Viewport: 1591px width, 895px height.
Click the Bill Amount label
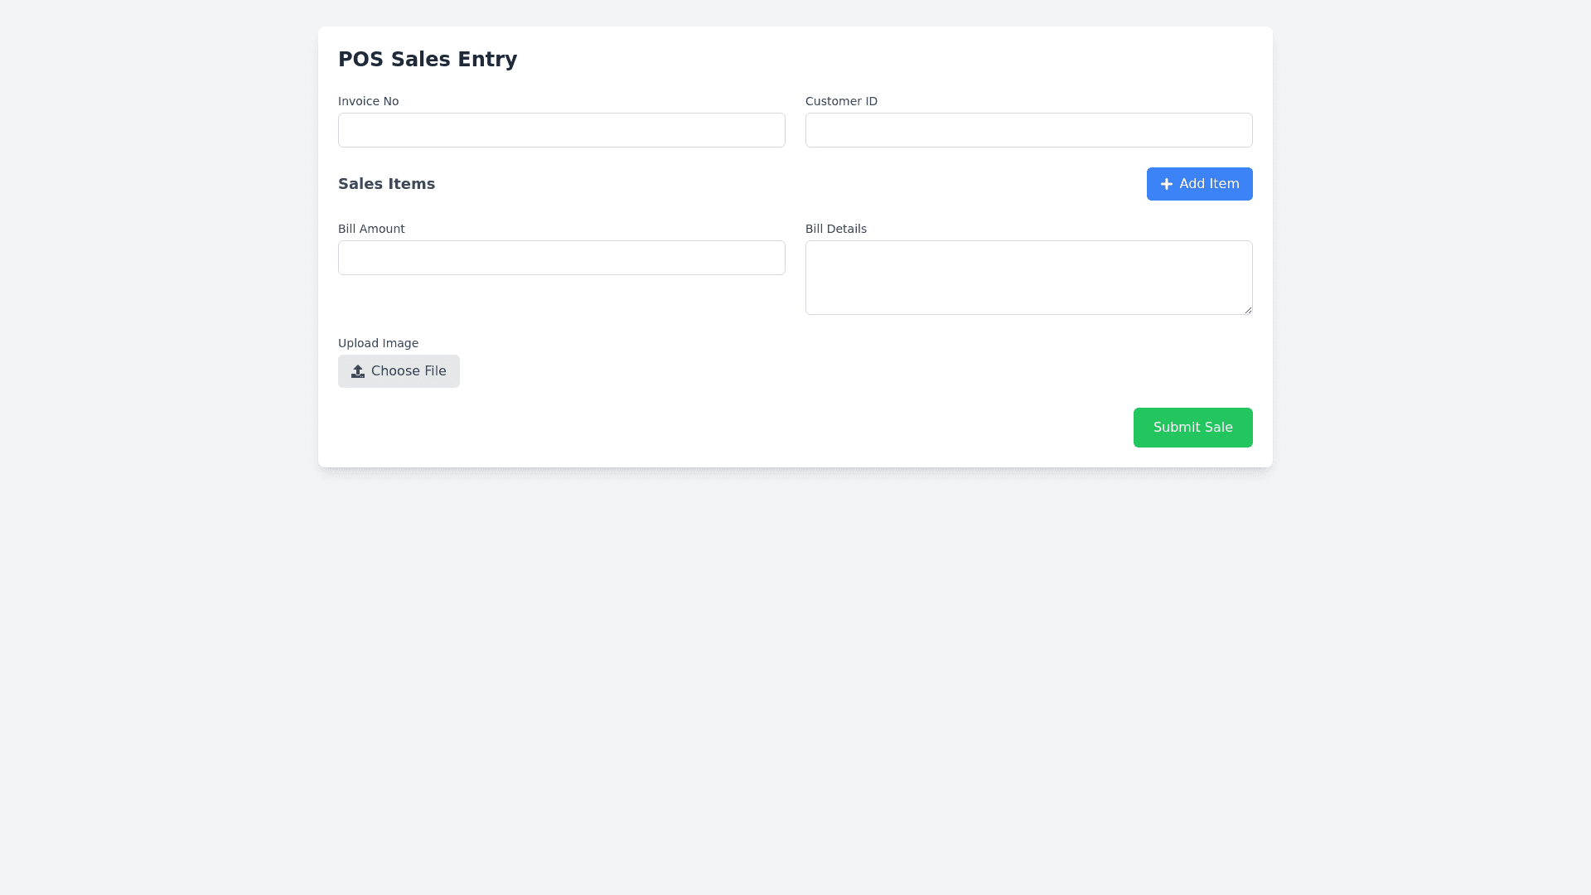[x=371, y=229]
